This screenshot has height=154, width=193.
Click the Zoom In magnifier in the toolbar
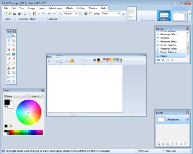pos(80,14)
